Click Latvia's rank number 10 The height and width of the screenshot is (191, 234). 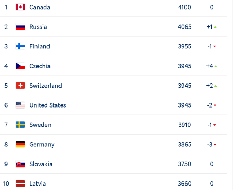pyautogui.click(x=6, y=183)
